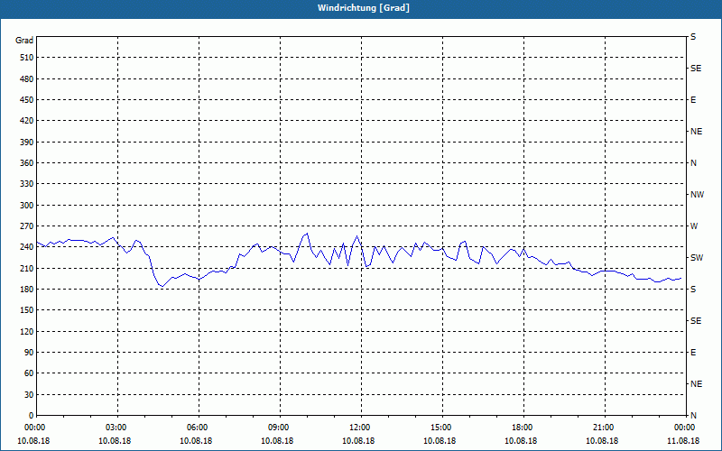Click the N compass label beside 0
The width and height of the screenshot is (722, 451).
pos(693,416)
